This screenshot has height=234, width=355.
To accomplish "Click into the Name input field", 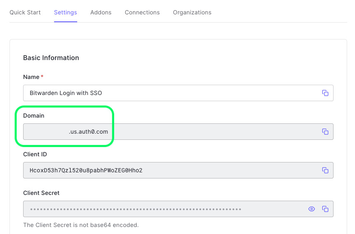I will pyautogui.click(x=165, y=93).
